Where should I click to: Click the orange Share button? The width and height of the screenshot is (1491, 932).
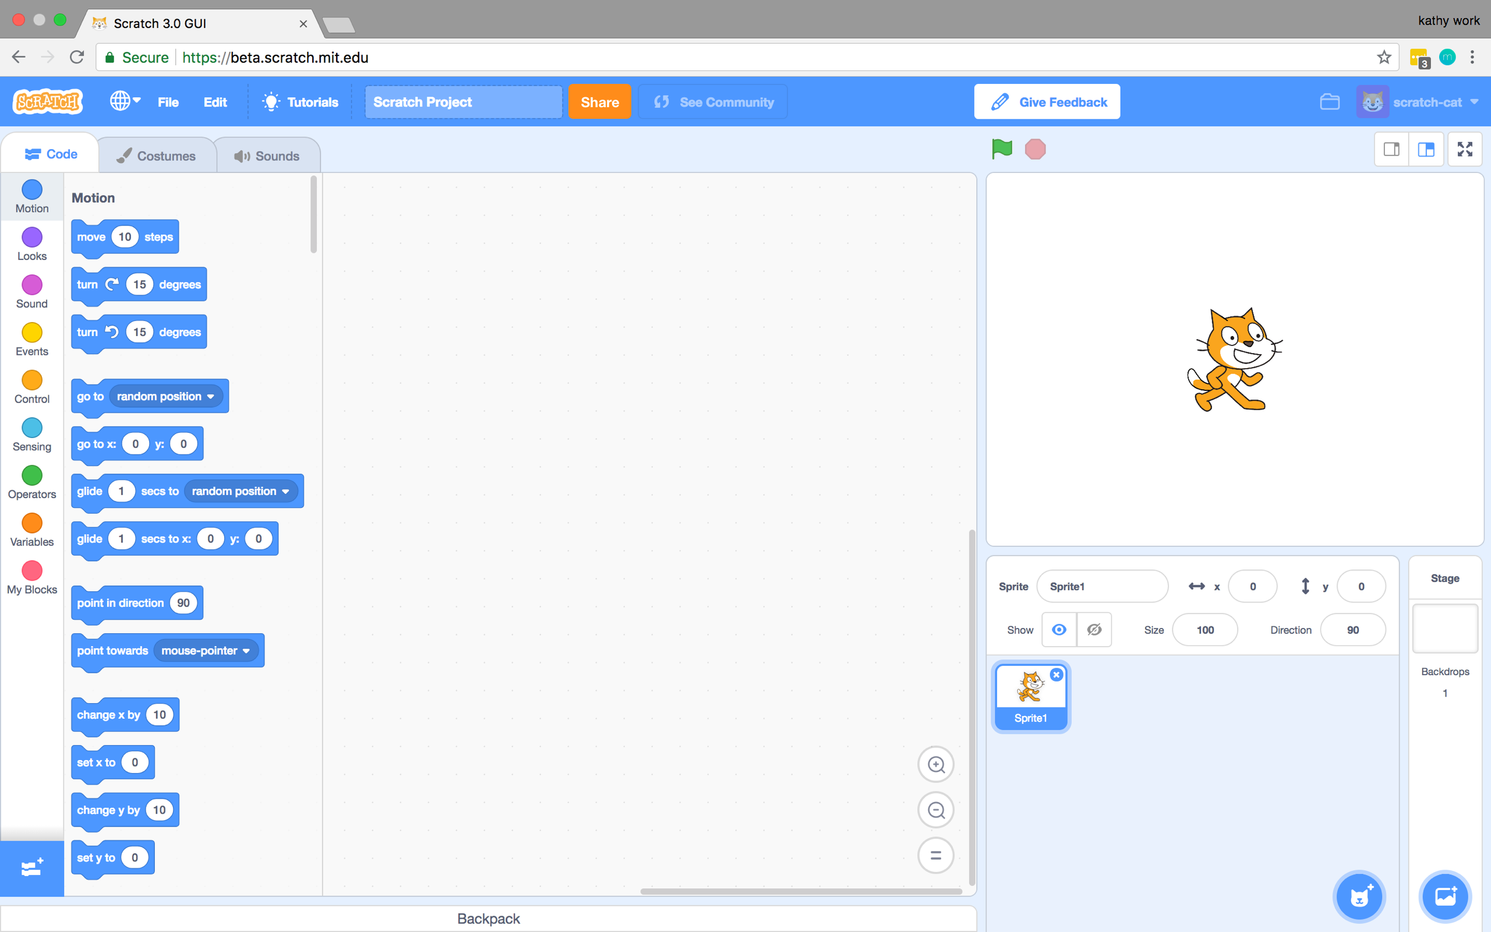point(599,103)
